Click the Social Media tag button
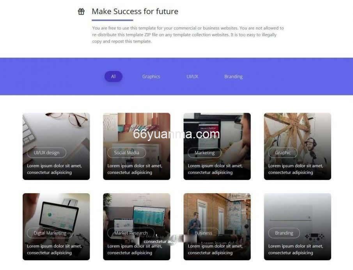Screen dimensions: 353x270 click(126, 153)
